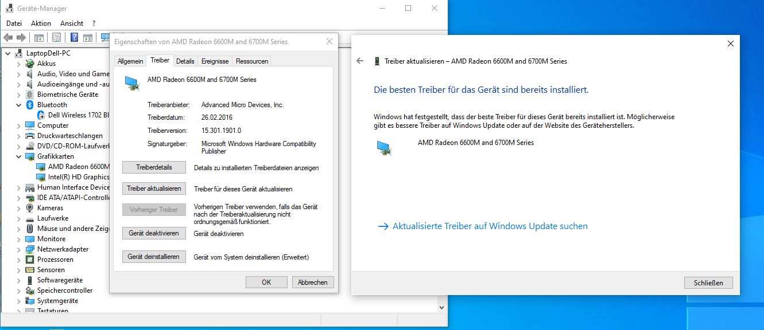
Task: Click the Gerät deinstallieren button
Action: click(154, 257)
